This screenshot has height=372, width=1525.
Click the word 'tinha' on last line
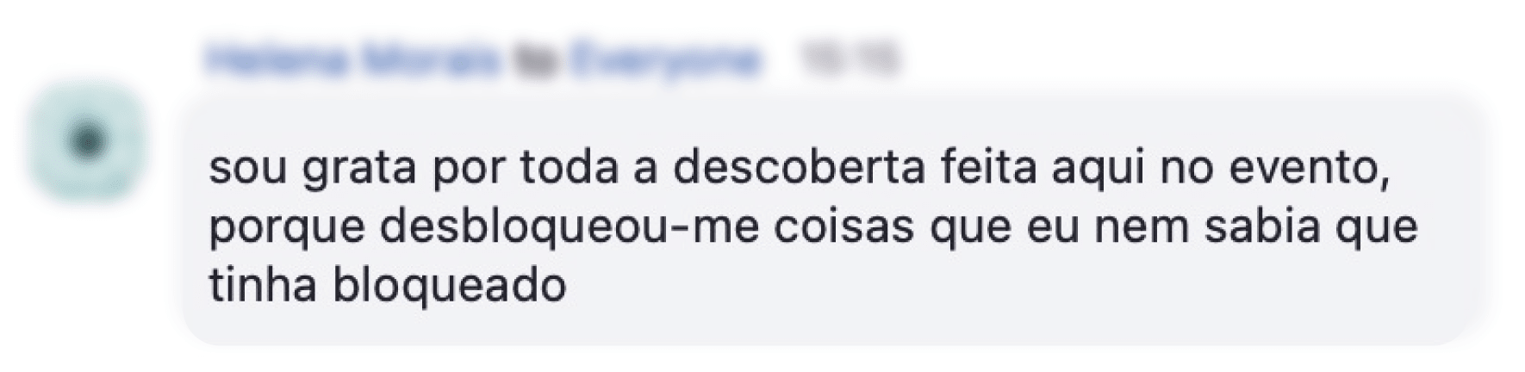264,286
